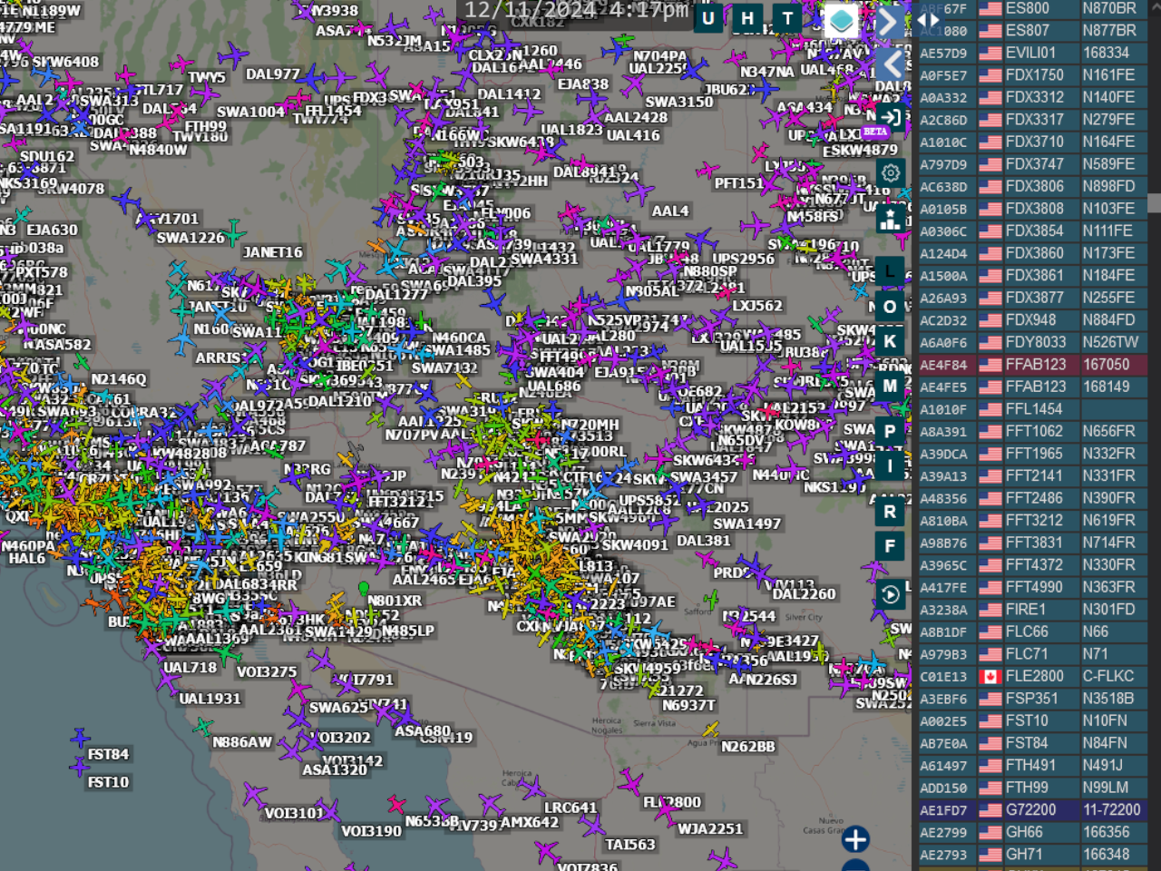Select callsign FIRE1 in the aircraft list

1026,610
